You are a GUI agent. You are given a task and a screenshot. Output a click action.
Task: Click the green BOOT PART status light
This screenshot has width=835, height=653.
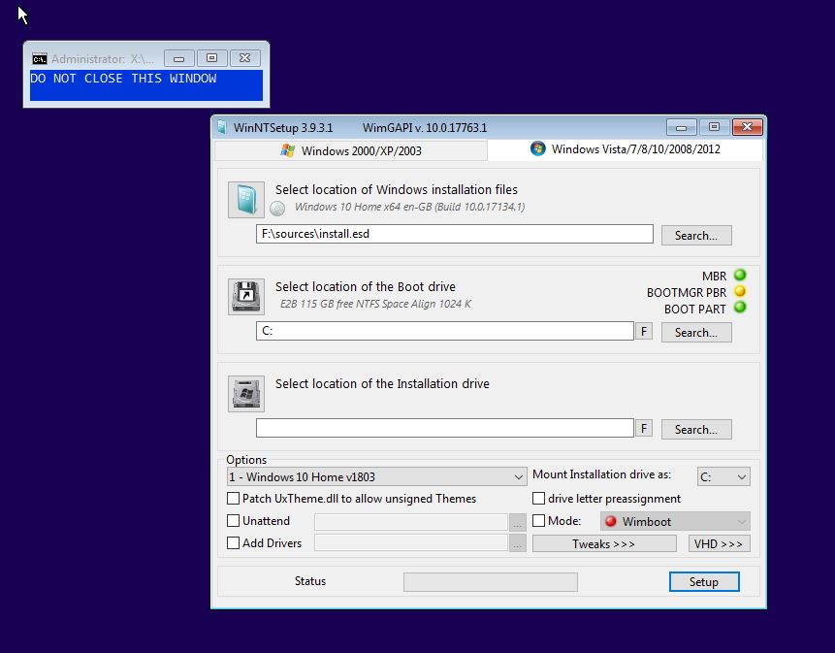737,309
